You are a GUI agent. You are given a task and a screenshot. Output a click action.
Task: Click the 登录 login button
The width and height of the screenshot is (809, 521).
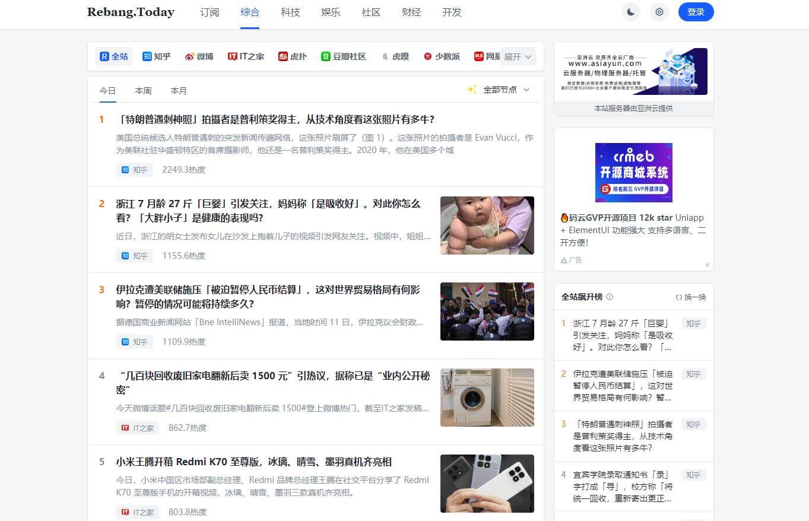(696, 12)
